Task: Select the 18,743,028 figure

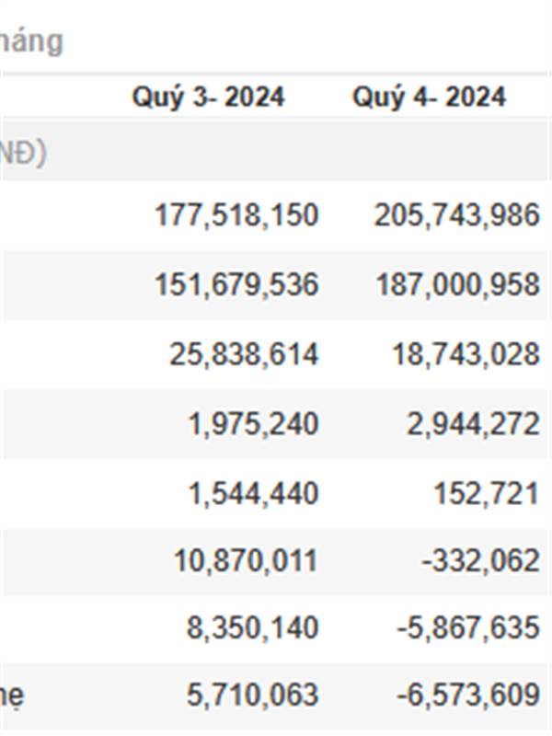Action: pyautogui.click(x=466, y=354)
